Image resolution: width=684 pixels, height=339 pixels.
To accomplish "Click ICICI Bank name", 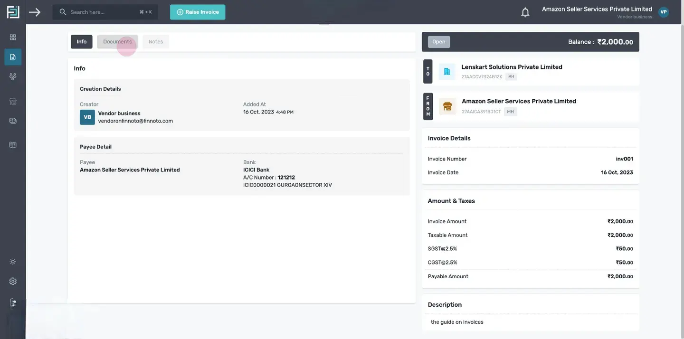I will [256, 170].
